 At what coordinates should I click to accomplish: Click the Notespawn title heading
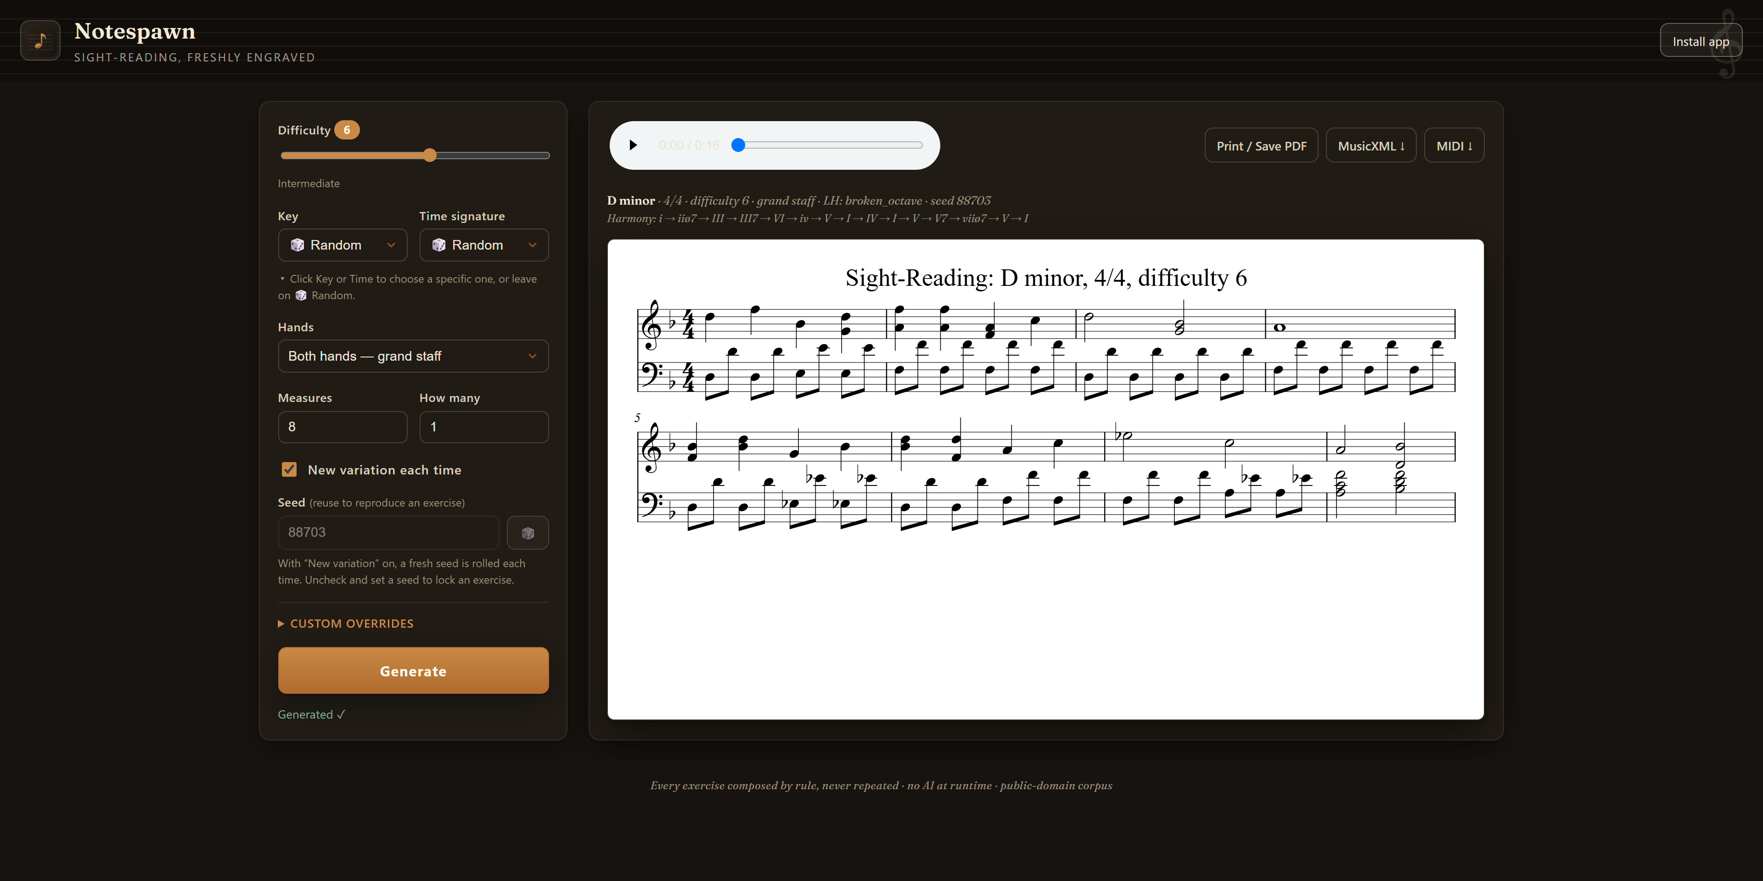[135, 32]
